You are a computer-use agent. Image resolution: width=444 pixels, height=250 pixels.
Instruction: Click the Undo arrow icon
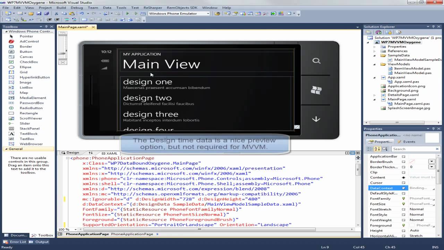(82, 14)
